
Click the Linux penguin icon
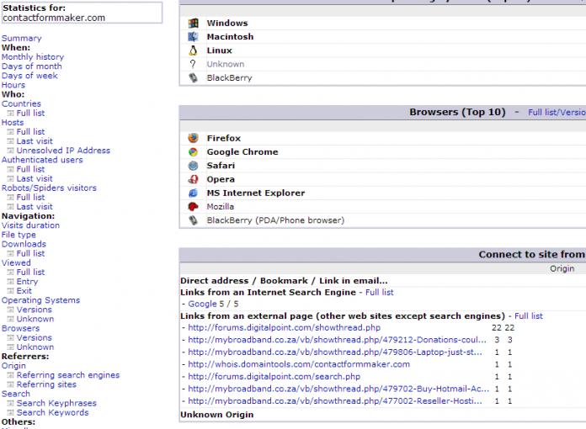(x=193, y=50)
